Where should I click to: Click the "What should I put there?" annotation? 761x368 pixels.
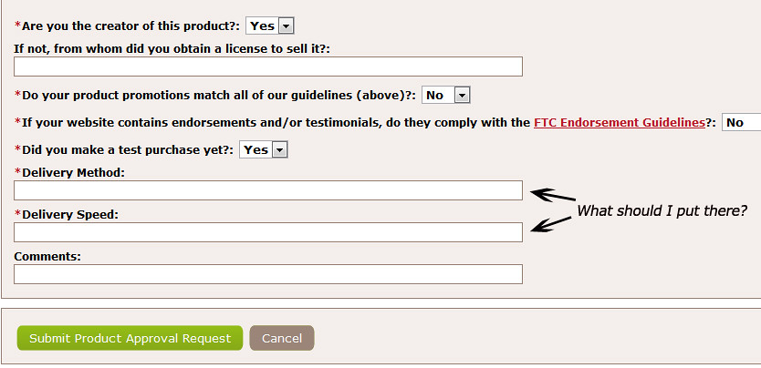pos(662,211)
